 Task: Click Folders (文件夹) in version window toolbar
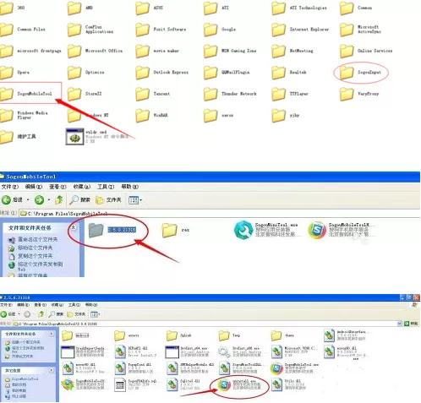click(x=76, y=314)
